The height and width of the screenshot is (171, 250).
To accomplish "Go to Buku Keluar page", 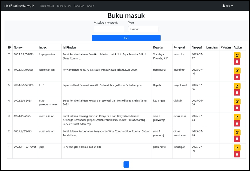I will (64, 6).
